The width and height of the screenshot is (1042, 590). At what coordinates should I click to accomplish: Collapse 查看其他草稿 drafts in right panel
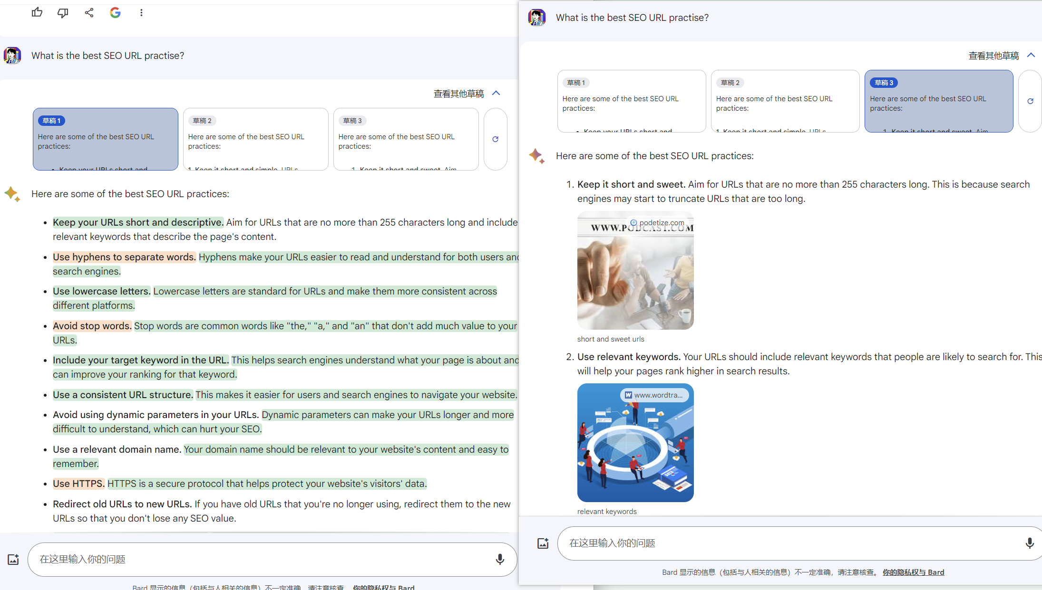1031,56
